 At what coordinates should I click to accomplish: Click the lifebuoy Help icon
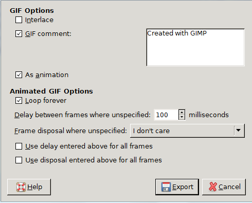[x=21, y=187]
